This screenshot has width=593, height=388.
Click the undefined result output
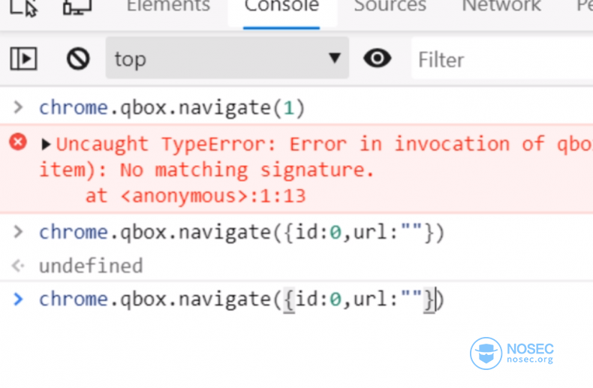point(90,266)
